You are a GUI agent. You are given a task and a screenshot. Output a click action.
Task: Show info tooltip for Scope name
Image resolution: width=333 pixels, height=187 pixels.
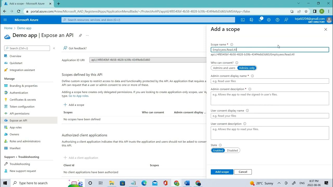coord(232,44)
